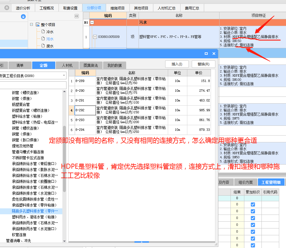The width and height of the screenshot is (286, 248).
Task: Click the 整个项目 project icon
Action: [38, 24]
